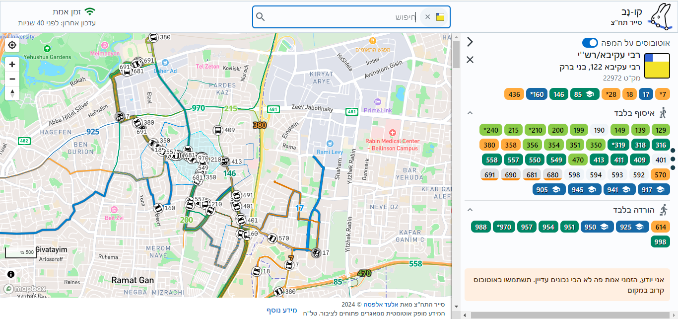Click the bus icon labeled 409 on map
Image resolution: width=678 pixels, height=319 pixels.
coord(217,131)
